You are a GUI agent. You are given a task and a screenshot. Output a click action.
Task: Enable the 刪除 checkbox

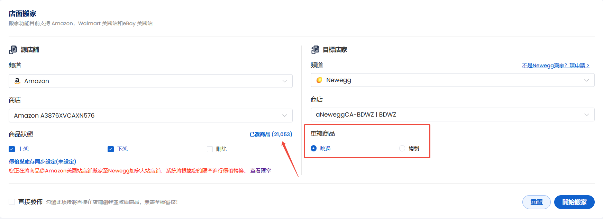click(x=210, y=149)
